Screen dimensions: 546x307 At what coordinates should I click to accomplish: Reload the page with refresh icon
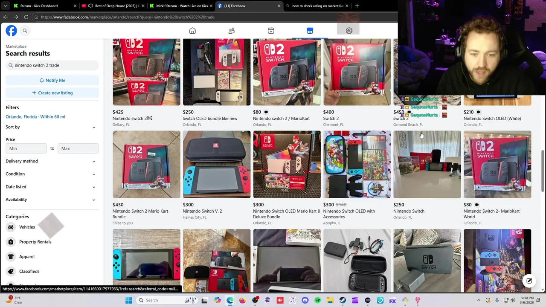pos(26,17)
